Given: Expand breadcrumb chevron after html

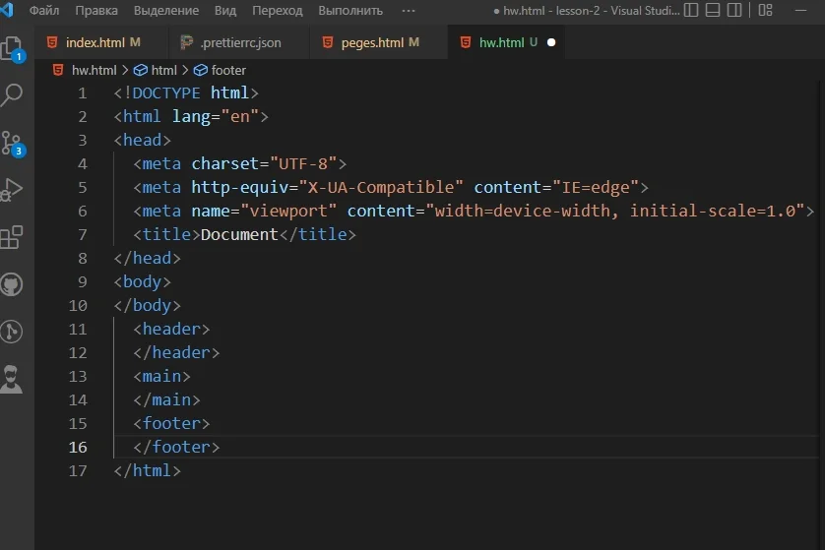Looking at the screenshot, I should click(185, 70).
